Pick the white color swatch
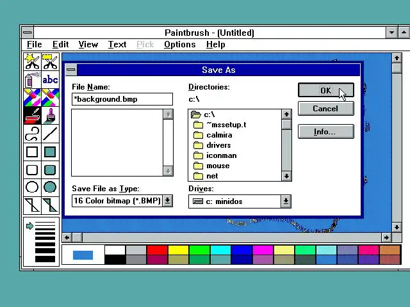 pos(115,250)
